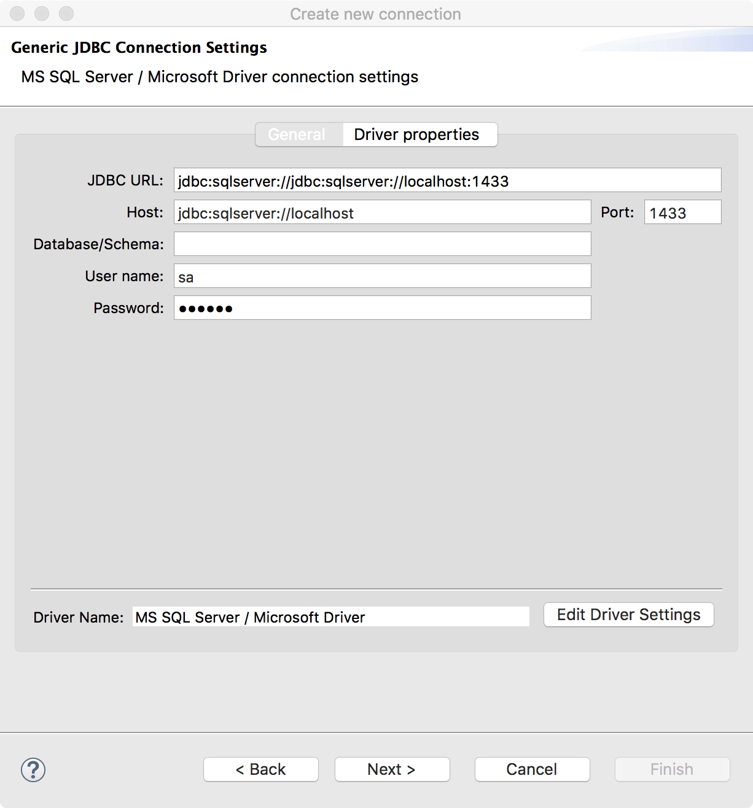
Task: Click the Create new connection title bar
Action: pos(376,14)
